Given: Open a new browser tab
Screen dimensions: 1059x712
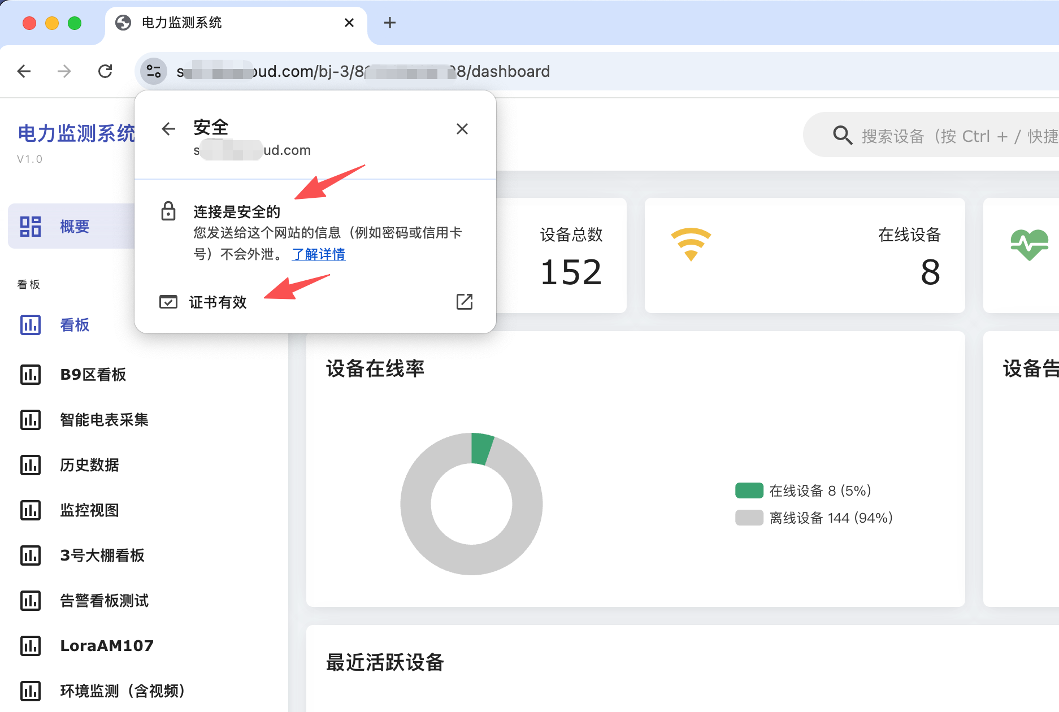Looking at the screenshot, I should (389, 23).
